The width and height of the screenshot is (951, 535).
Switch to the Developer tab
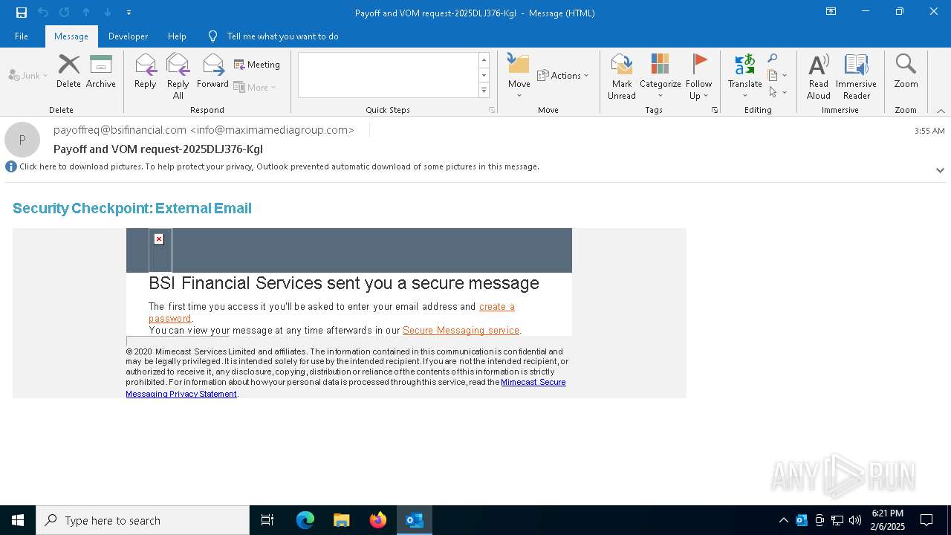[x=128, y=36]
